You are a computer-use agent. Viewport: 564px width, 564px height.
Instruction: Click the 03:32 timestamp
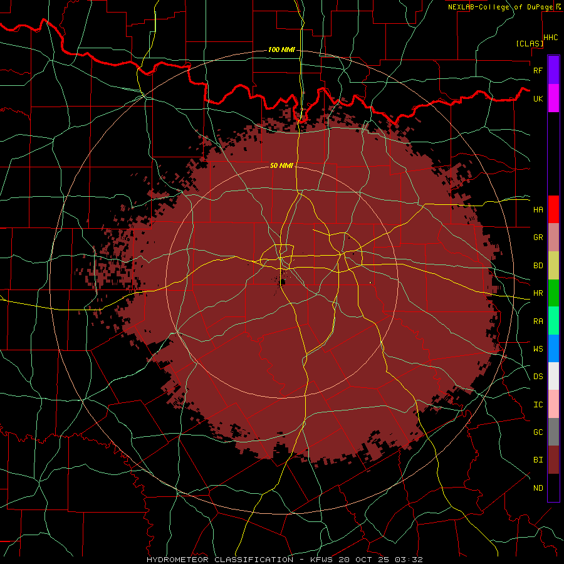click(x=409, y=560)
